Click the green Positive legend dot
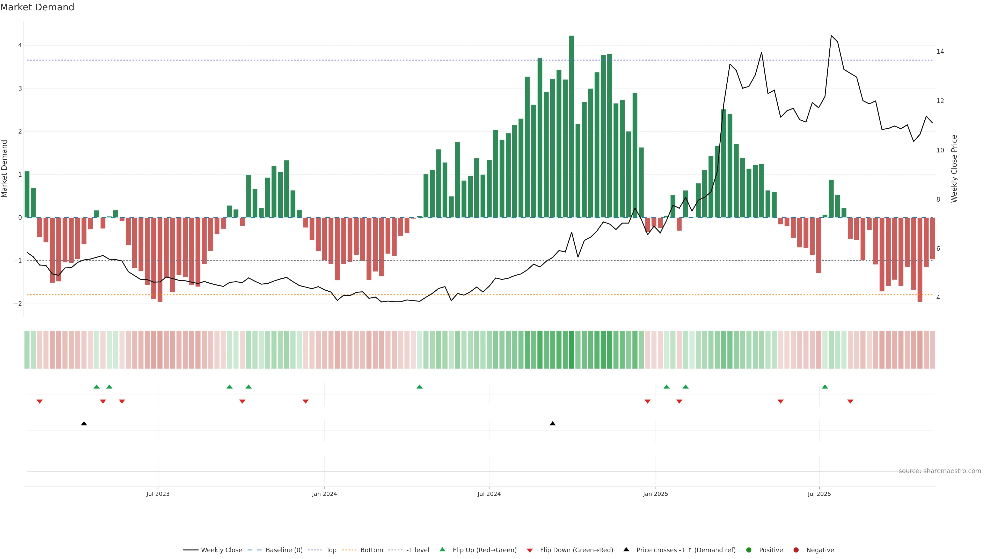This screenshot has width=994, height=559. (x=749, y=550)
